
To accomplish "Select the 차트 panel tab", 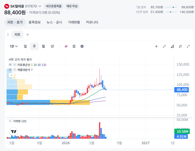I will point(17,35).
